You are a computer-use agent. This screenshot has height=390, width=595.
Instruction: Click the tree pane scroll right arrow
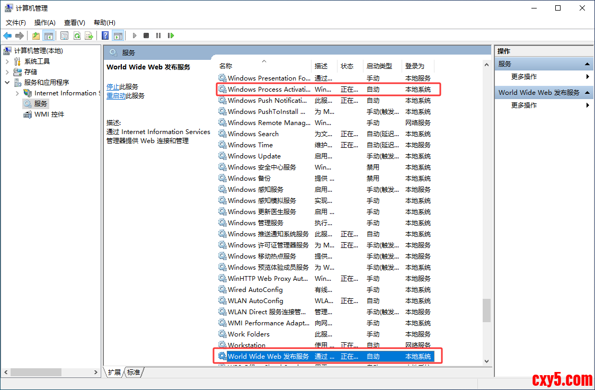[95, 372]
